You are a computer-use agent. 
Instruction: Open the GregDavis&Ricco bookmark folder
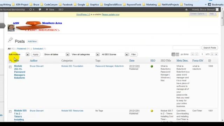click(x=111, y=5)
